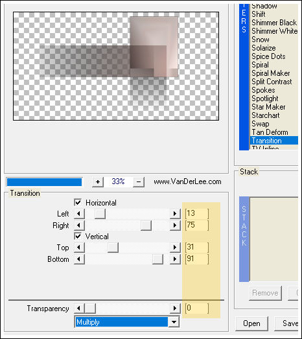Click the Transparency slider's left arrow
This screenshot has height=339, width=302.
tap(79, 309)
